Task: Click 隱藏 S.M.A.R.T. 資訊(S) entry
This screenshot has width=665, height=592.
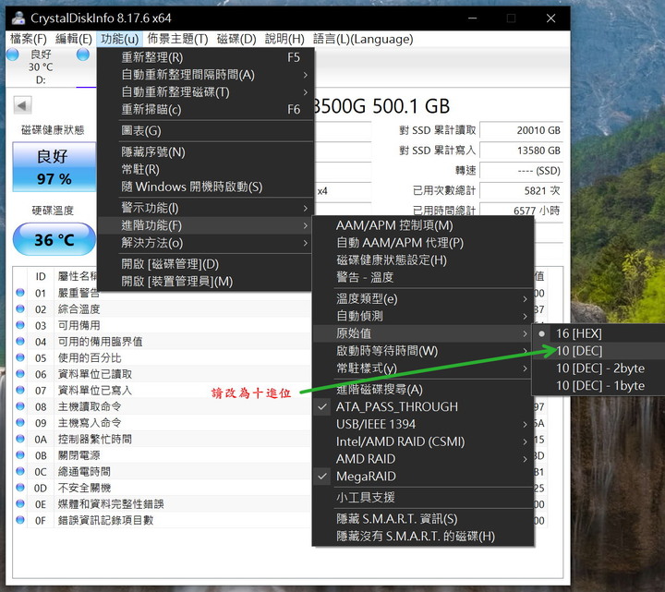Action: [x=423, y=519]
